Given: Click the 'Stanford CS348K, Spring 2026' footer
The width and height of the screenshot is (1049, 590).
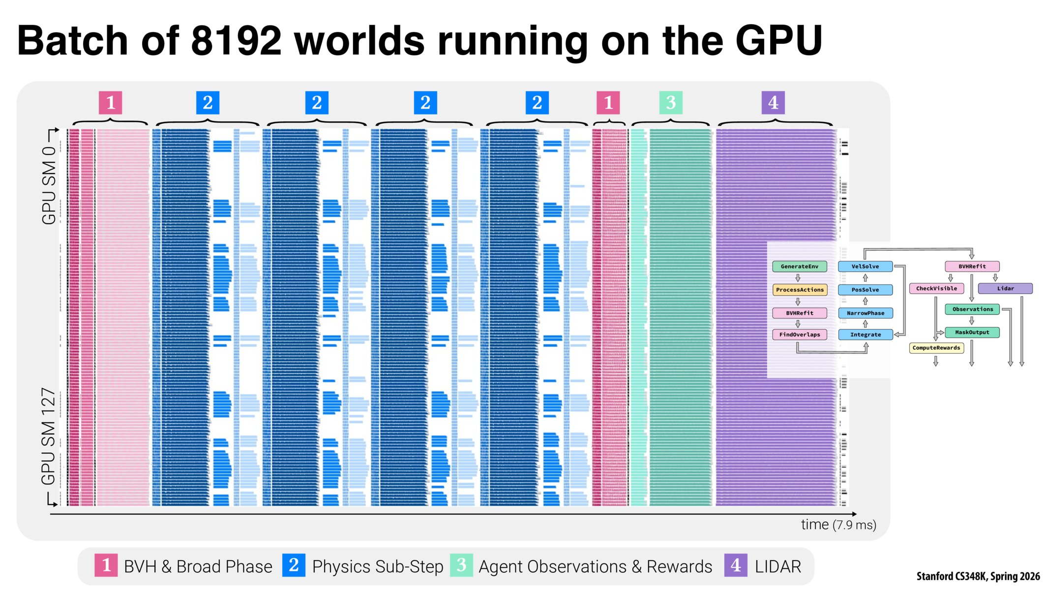Looking at the screenshot, I should click(x=978, y=576).
